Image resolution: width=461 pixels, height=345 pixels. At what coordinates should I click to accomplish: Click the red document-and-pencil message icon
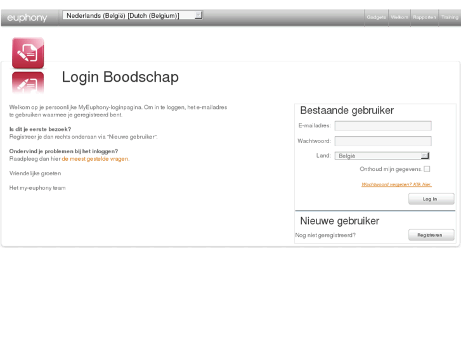click(x=28, y=53)
